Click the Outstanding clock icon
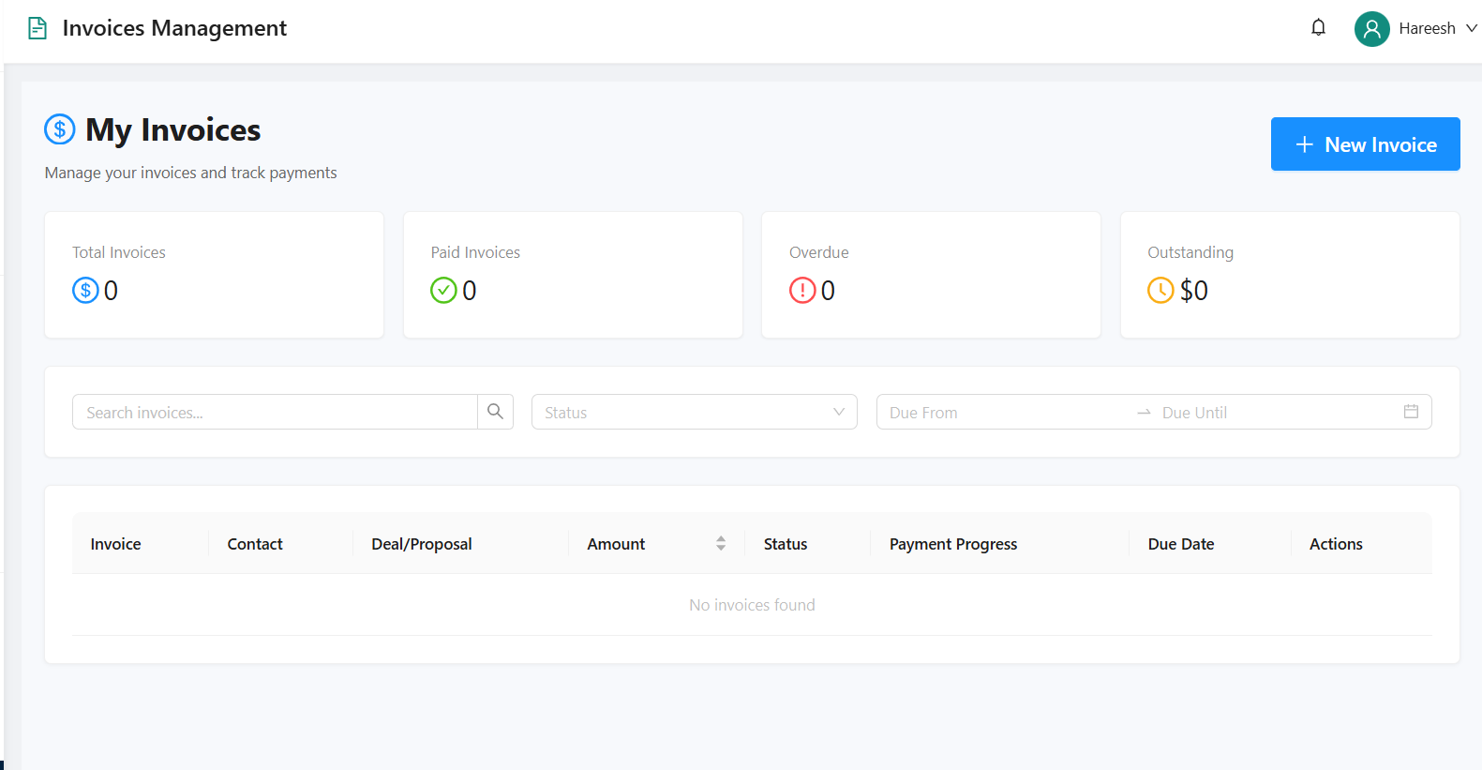This screenshot has height=770, width=1482. coord(1160,291)
